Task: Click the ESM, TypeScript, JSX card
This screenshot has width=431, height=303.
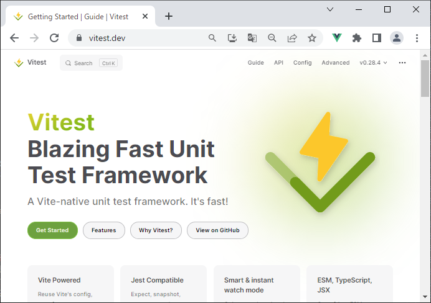Action: (349, 284)
